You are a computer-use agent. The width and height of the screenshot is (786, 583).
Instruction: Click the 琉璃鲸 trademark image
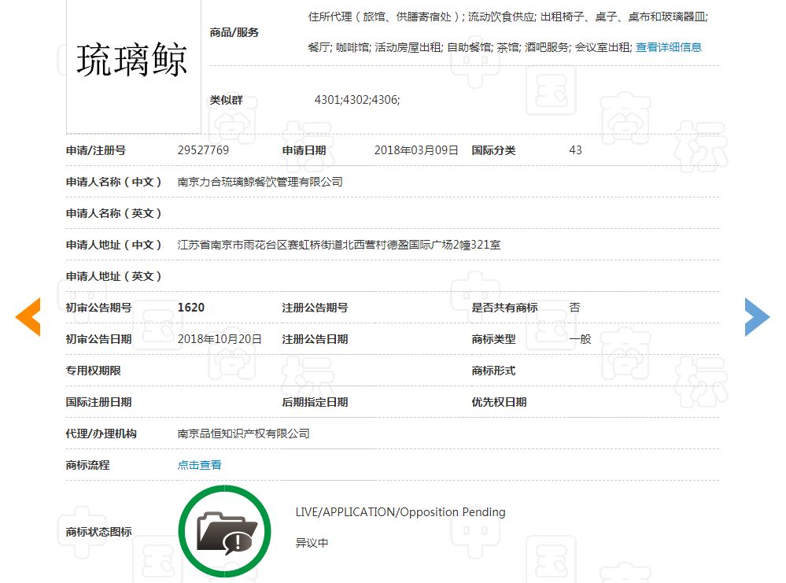tap(132, 61)
